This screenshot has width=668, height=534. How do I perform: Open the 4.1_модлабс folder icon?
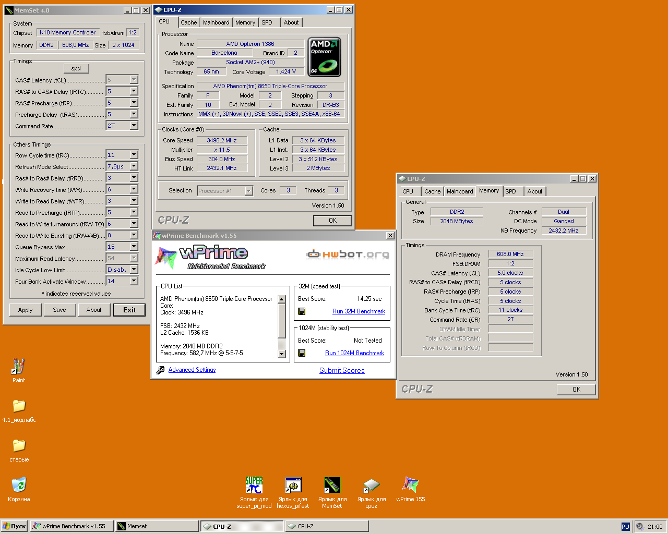(19, 406)
